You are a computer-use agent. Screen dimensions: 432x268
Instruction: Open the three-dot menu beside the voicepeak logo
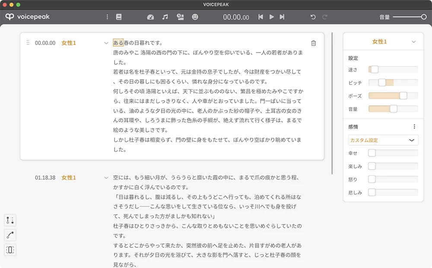108,17
